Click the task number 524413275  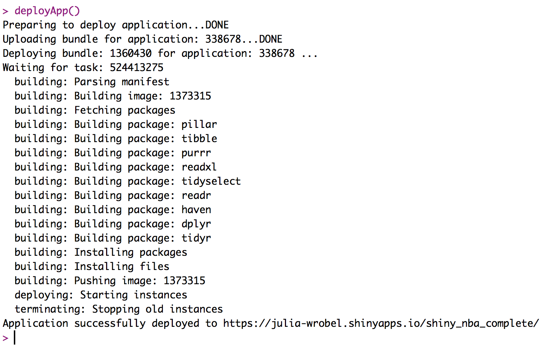137,67
